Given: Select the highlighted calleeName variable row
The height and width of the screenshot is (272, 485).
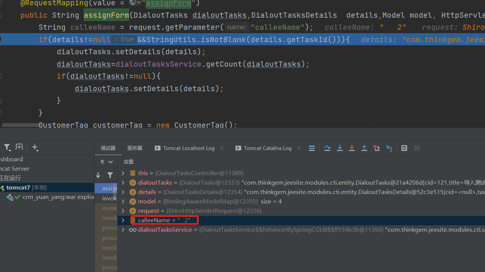Looking at the screenshot, I should tap(164, 220).
